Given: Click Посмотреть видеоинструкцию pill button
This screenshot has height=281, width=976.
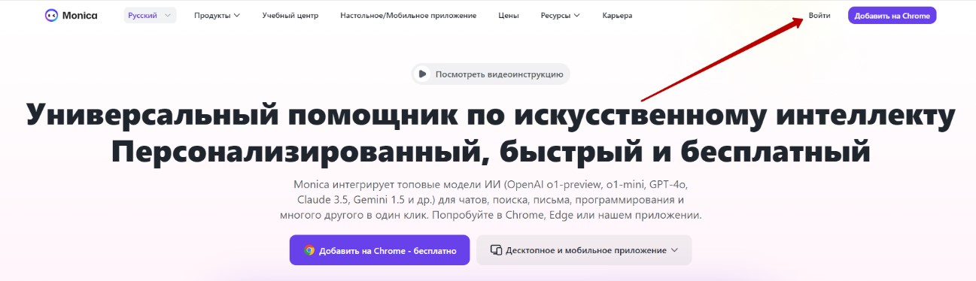Looking at the screenshot, I should point(491,74).
